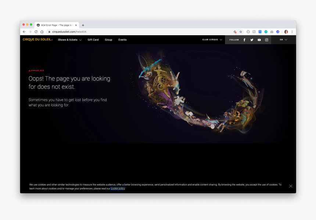Open the Chrome three-dot menu

pyautogui.click(x=292, y=32)
